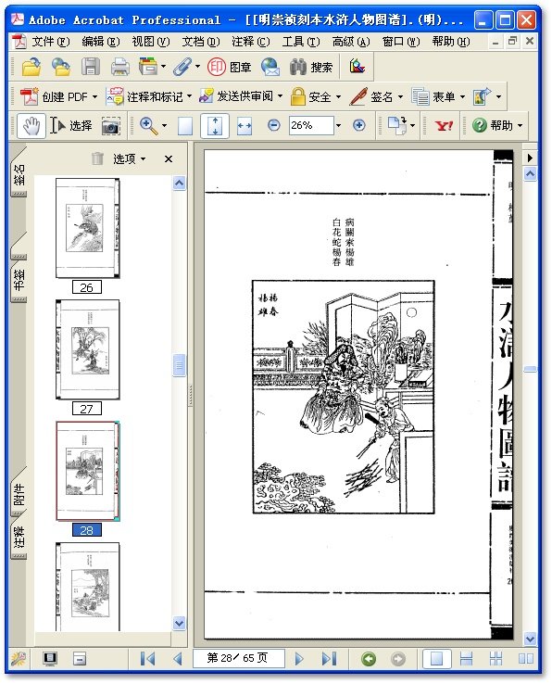Click the rotate page icon
Viewport: 552px width, 684px height.
coord(396,126)
